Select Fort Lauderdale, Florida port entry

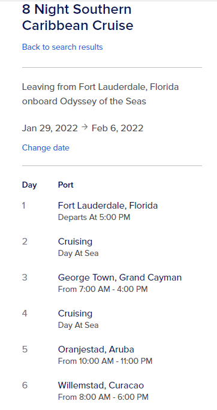coord(108,206)
